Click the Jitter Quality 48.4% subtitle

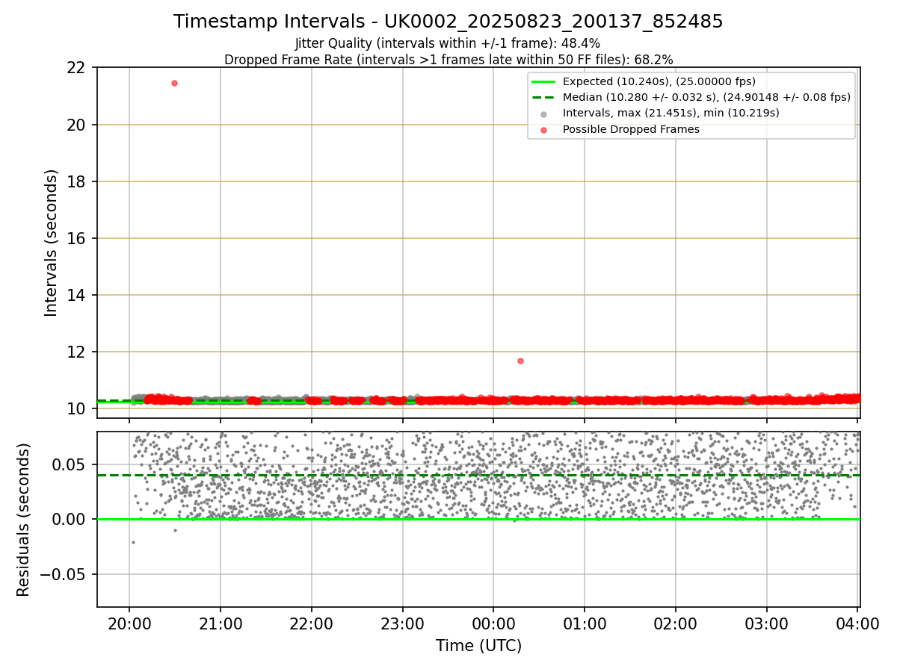pyautogui.click(x=448, y=43)
